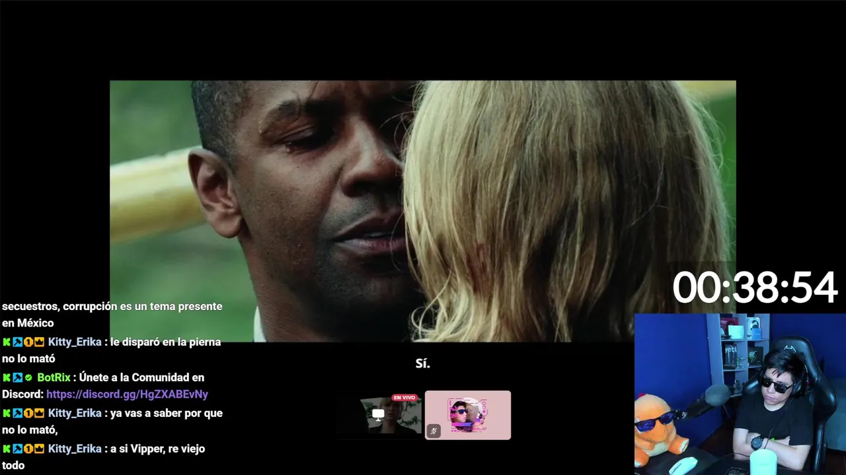Click Kitty_Erika name beside 'le disparó en la pierna'
Image resolution: width=846 pixels, height=475 pixels.
point(75,342)
